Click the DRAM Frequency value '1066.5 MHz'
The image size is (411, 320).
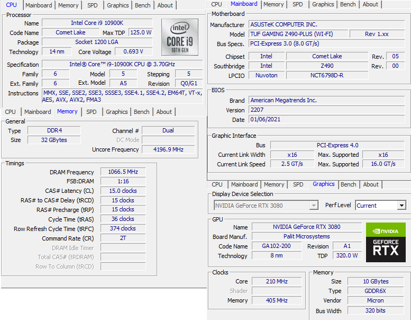click(x=123, y=172)
